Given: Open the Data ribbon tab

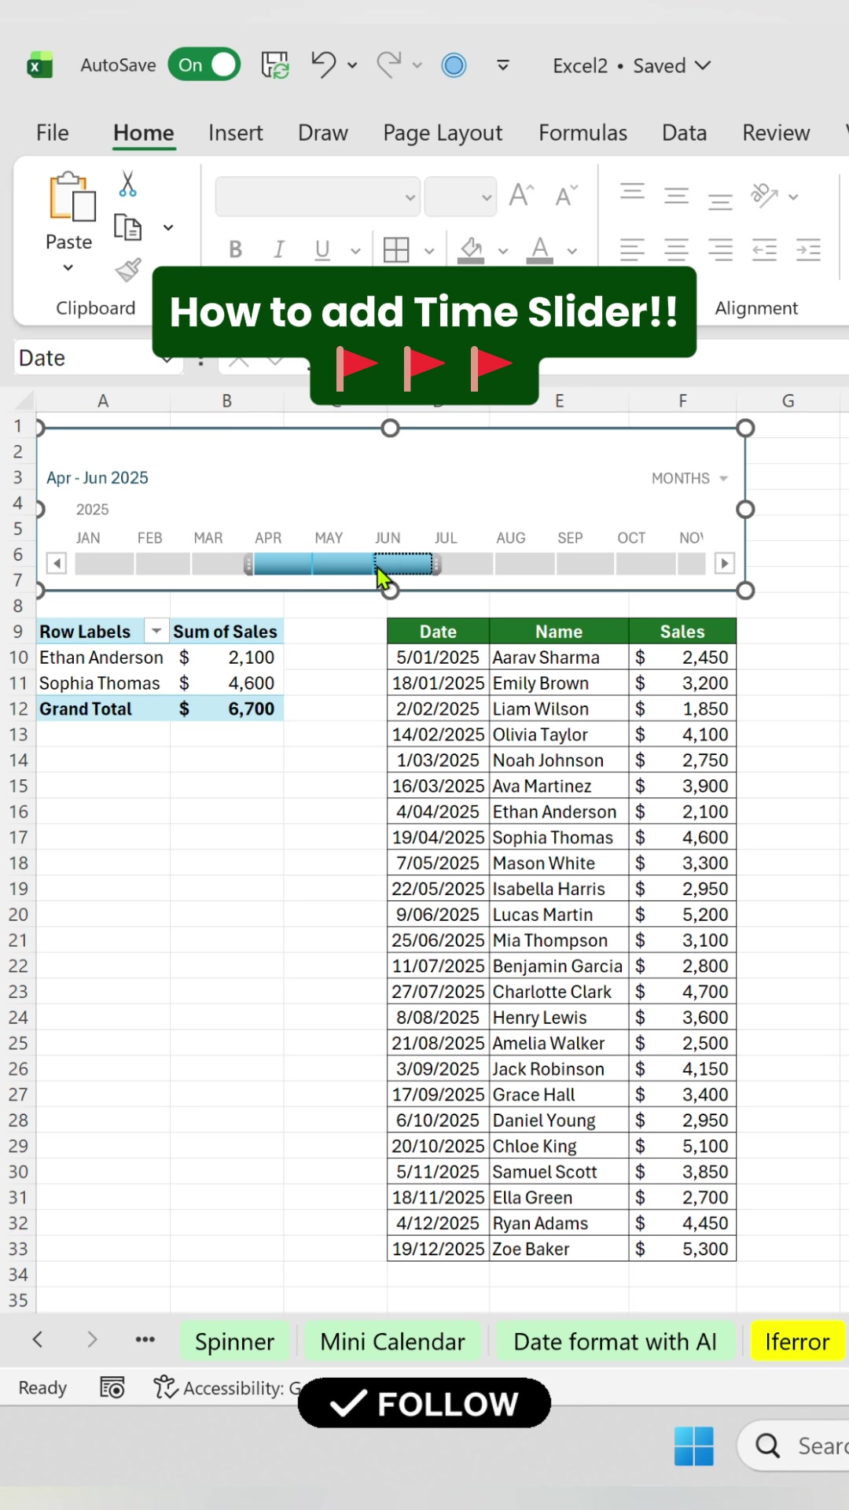Looking at the screenshot, I should [x=684, y=132].
